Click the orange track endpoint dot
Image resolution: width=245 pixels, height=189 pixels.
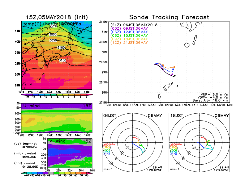point(174,67)
